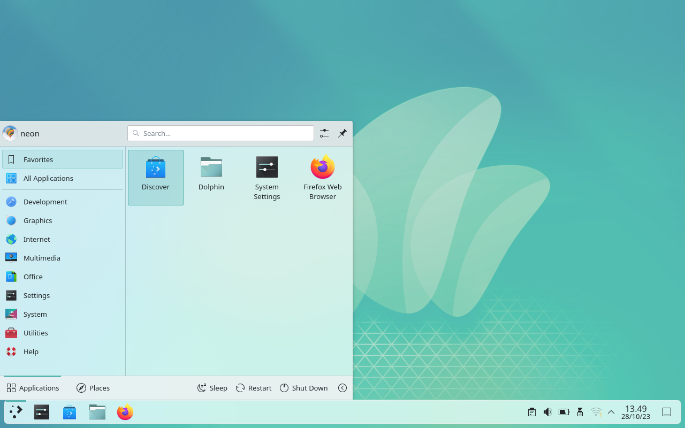Click Show Desktop at the panel's right edge
Viewport: 685px width, 428px height.
pyautogui.click(x=666, y=412)
